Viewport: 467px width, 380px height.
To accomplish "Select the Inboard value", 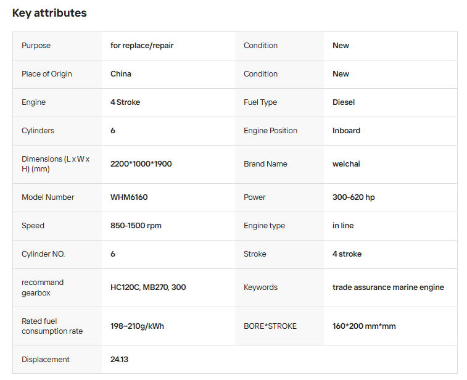I will 346,131.
